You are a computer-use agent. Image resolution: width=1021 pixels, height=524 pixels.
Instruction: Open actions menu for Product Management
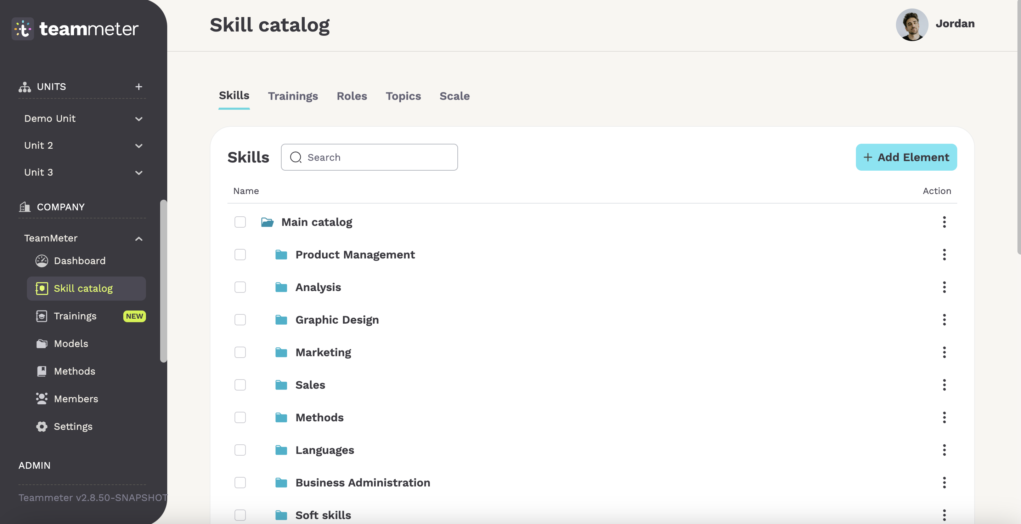[x=944, y=255]
